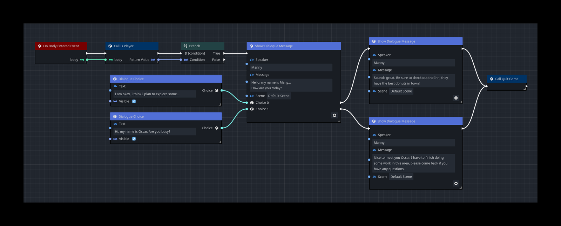Select the Call Quit Game node title
This screenshot has width=561, height=226.
coord(506,79)
